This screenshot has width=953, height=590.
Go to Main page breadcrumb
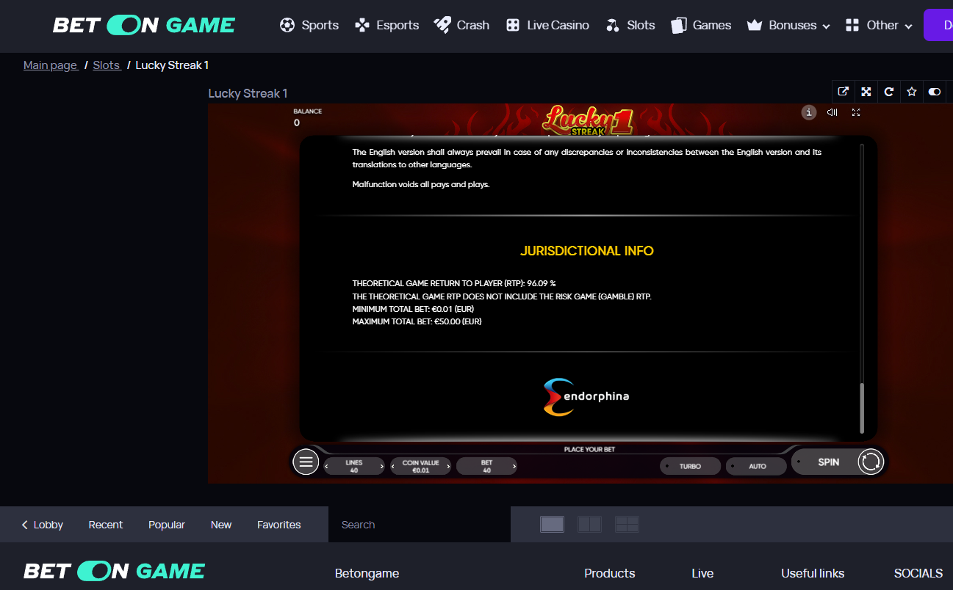coord(51,65)
